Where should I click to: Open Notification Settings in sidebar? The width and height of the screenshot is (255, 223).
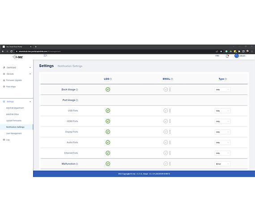15,127
